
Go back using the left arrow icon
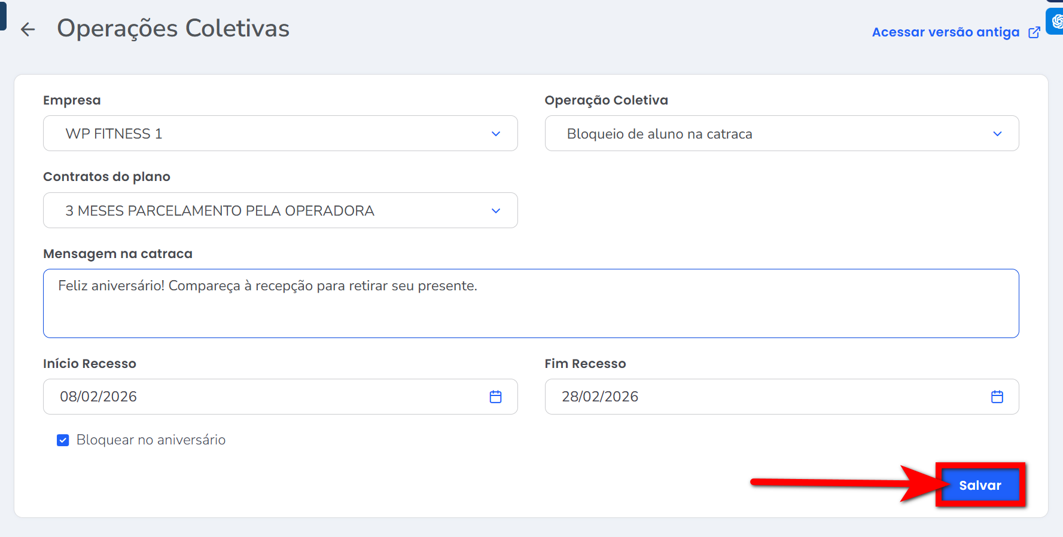point(28,29)
